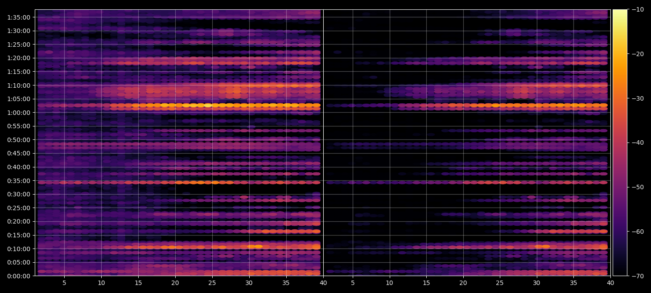Click the 1:30:00 y-axis tick label
Image resolution: width=651 pixels, height=293 pixels.
(19, 31)
